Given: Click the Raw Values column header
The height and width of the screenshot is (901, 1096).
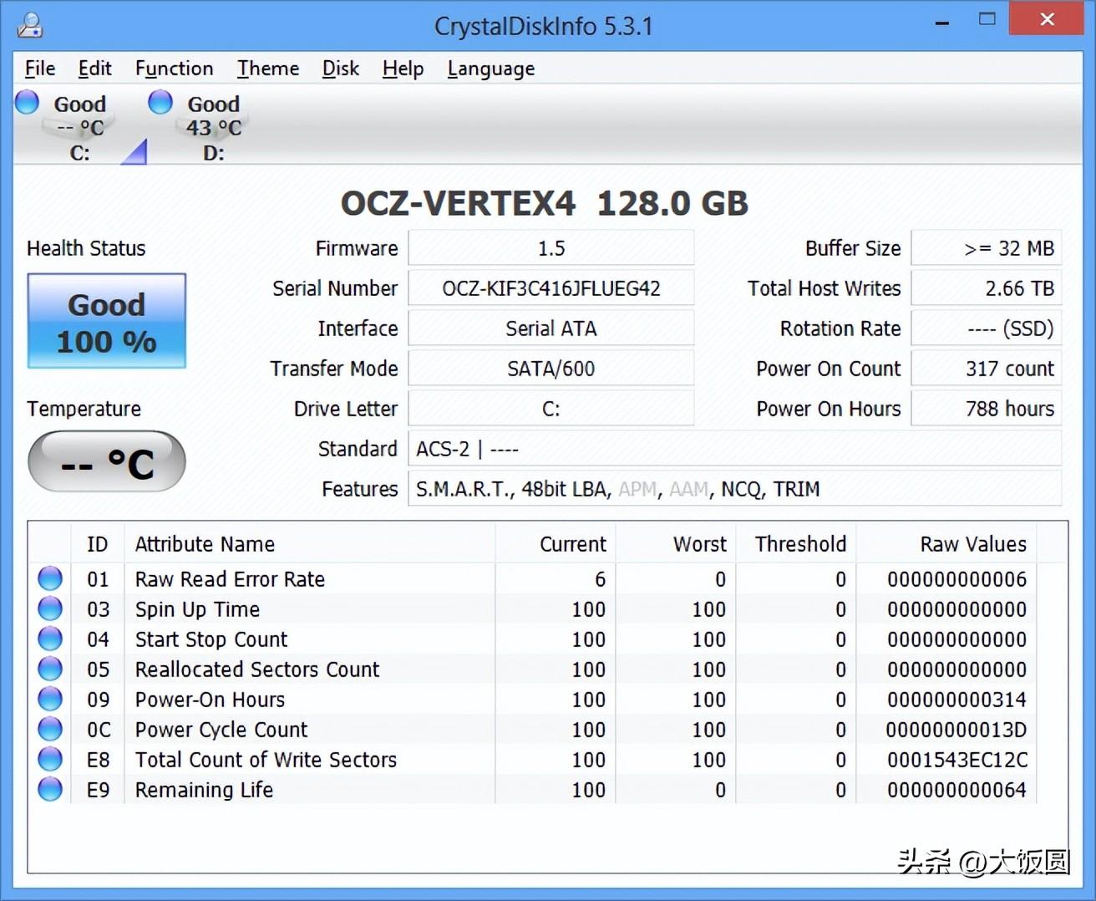Looking at the screenshot, I should pos(972,544).
